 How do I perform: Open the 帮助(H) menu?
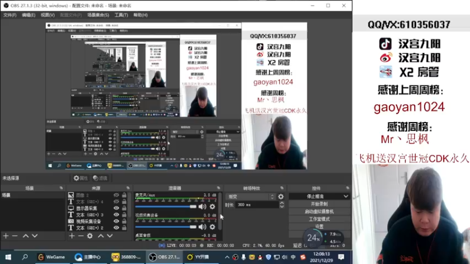140,15
